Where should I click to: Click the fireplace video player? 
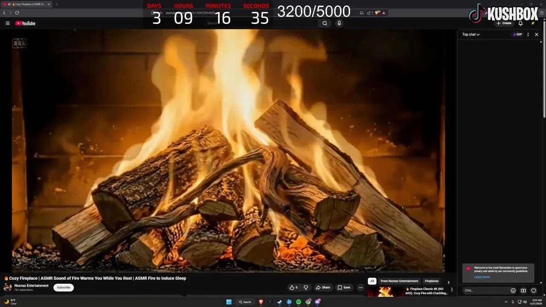click(x=228, y=151)
